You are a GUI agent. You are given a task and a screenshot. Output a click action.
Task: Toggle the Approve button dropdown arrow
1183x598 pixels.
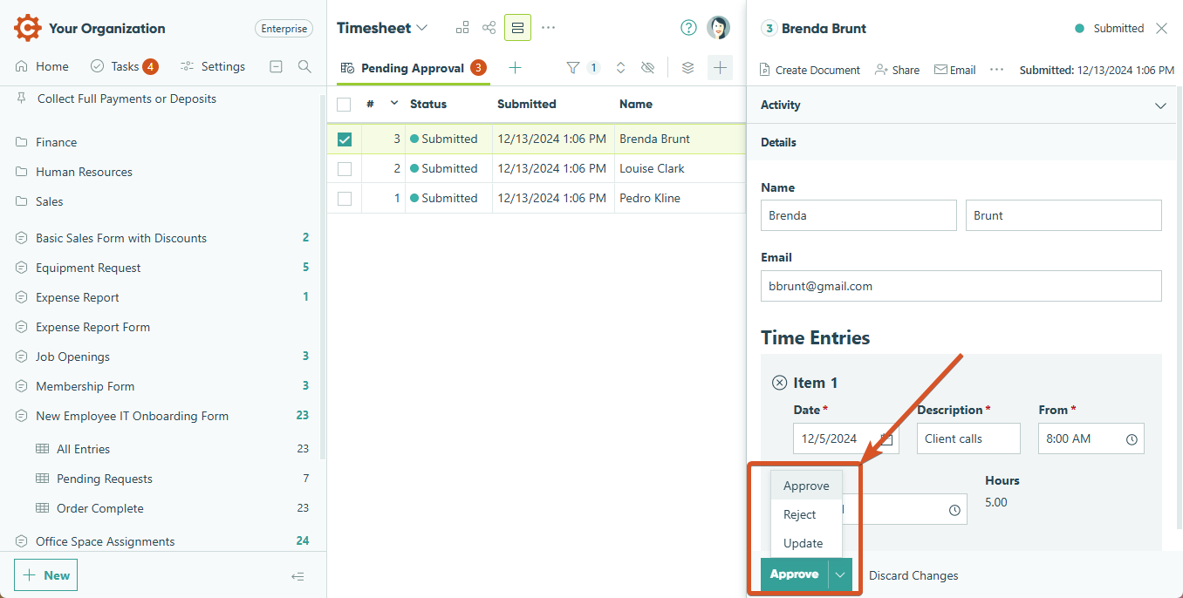[x=840, y=574]
